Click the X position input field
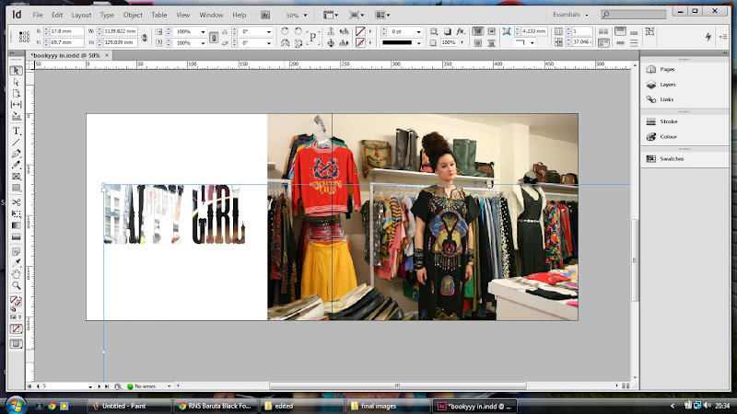The image size is (737, 414). pos(66,31)
